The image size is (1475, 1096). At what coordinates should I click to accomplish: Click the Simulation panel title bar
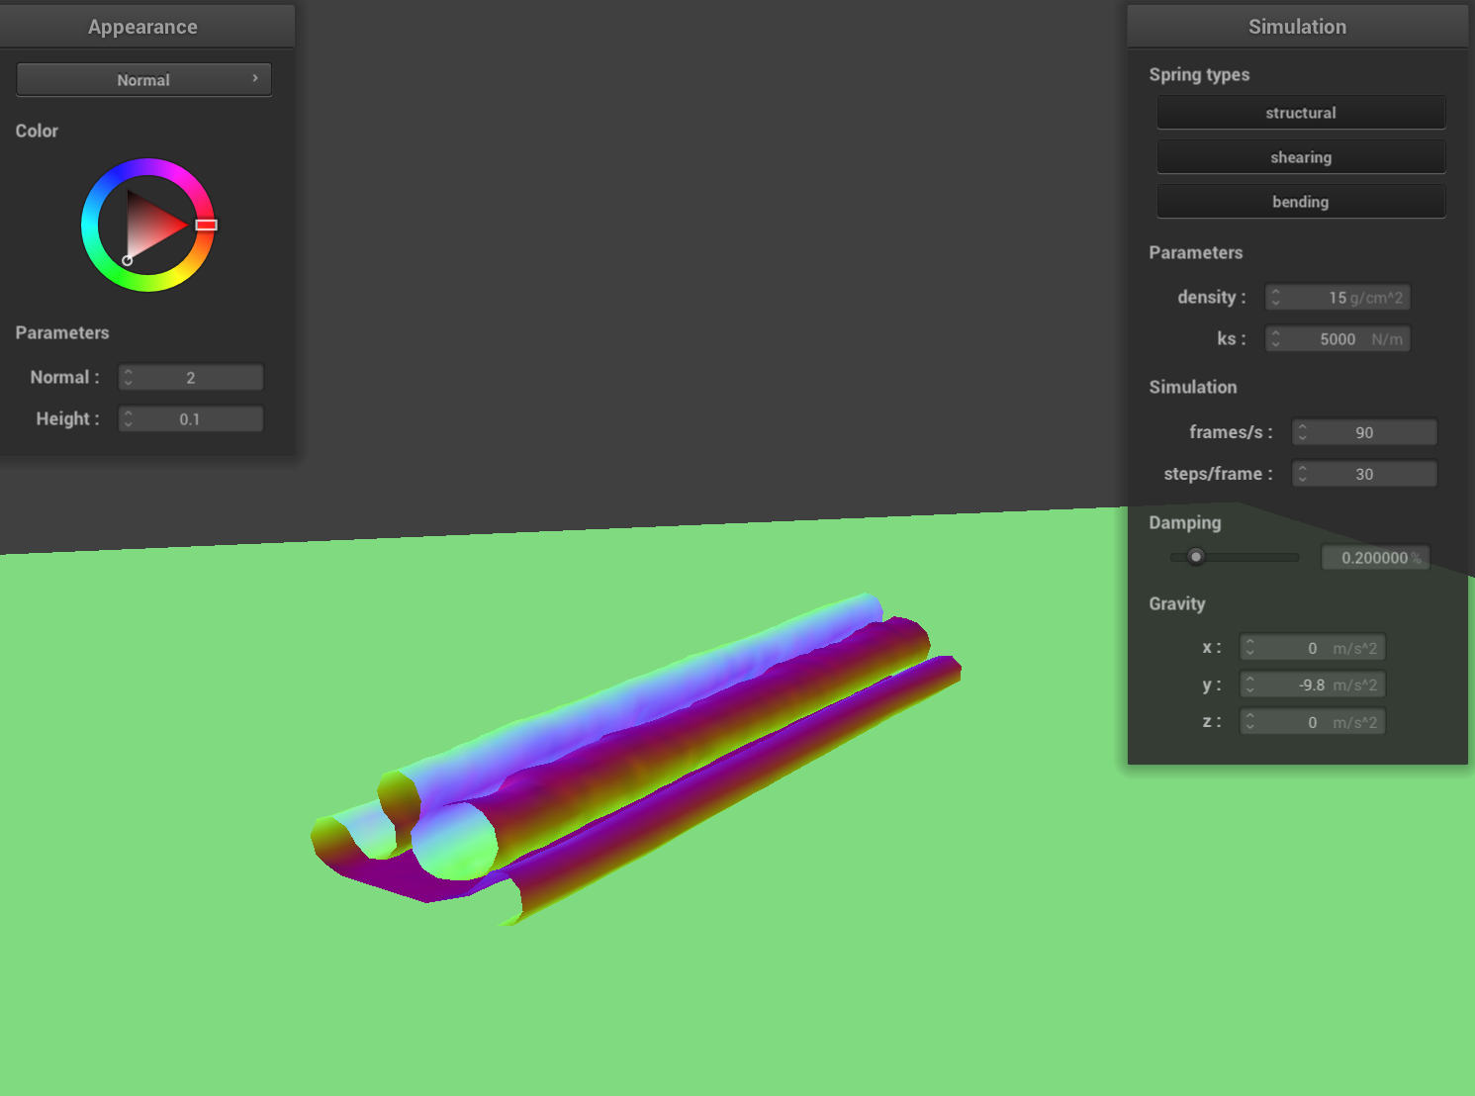tap(1298, 27)
